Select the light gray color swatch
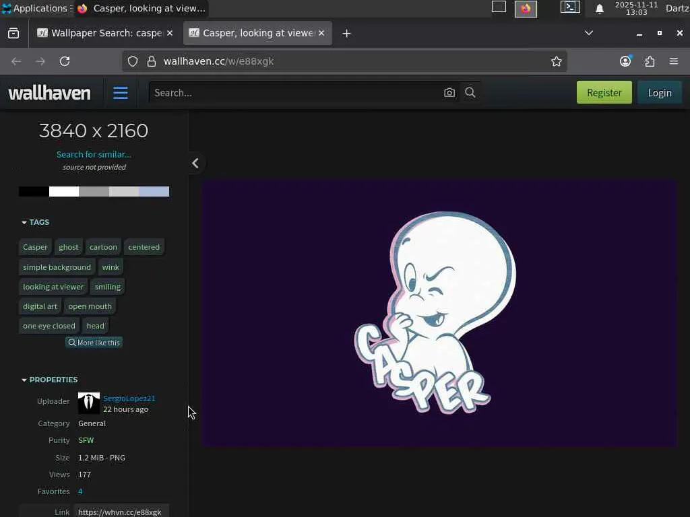Viewport: 690px width, 517px height. tap(124, 192)
